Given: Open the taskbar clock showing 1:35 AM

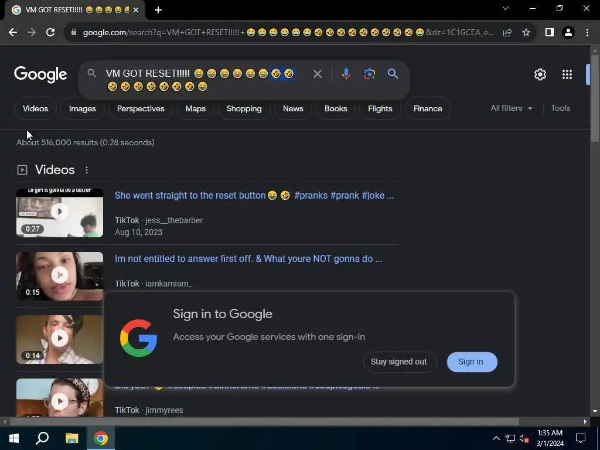Looking at the screenshot, I should (x=550, y=438).
